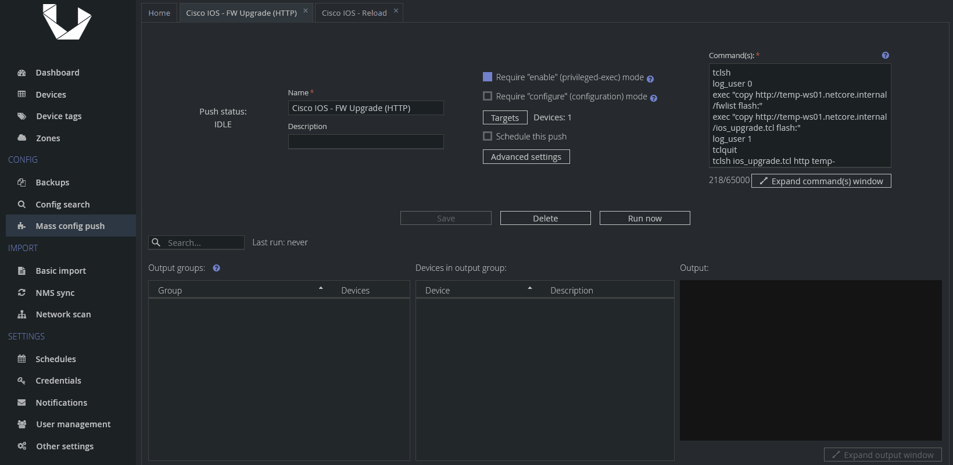Click the User management people icon
The height and width of the screenshot is (465, 953).
tap(22, 424)
